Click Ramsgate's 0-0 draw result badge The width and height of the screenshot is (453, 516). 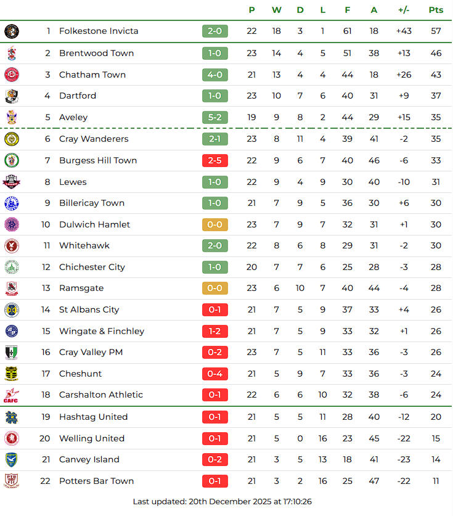click(x=214, y=289)
